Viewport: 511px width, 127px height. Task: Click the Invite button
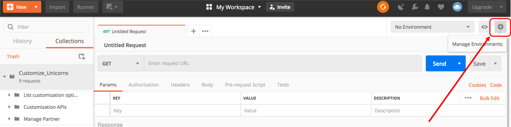tap(280, 7)
